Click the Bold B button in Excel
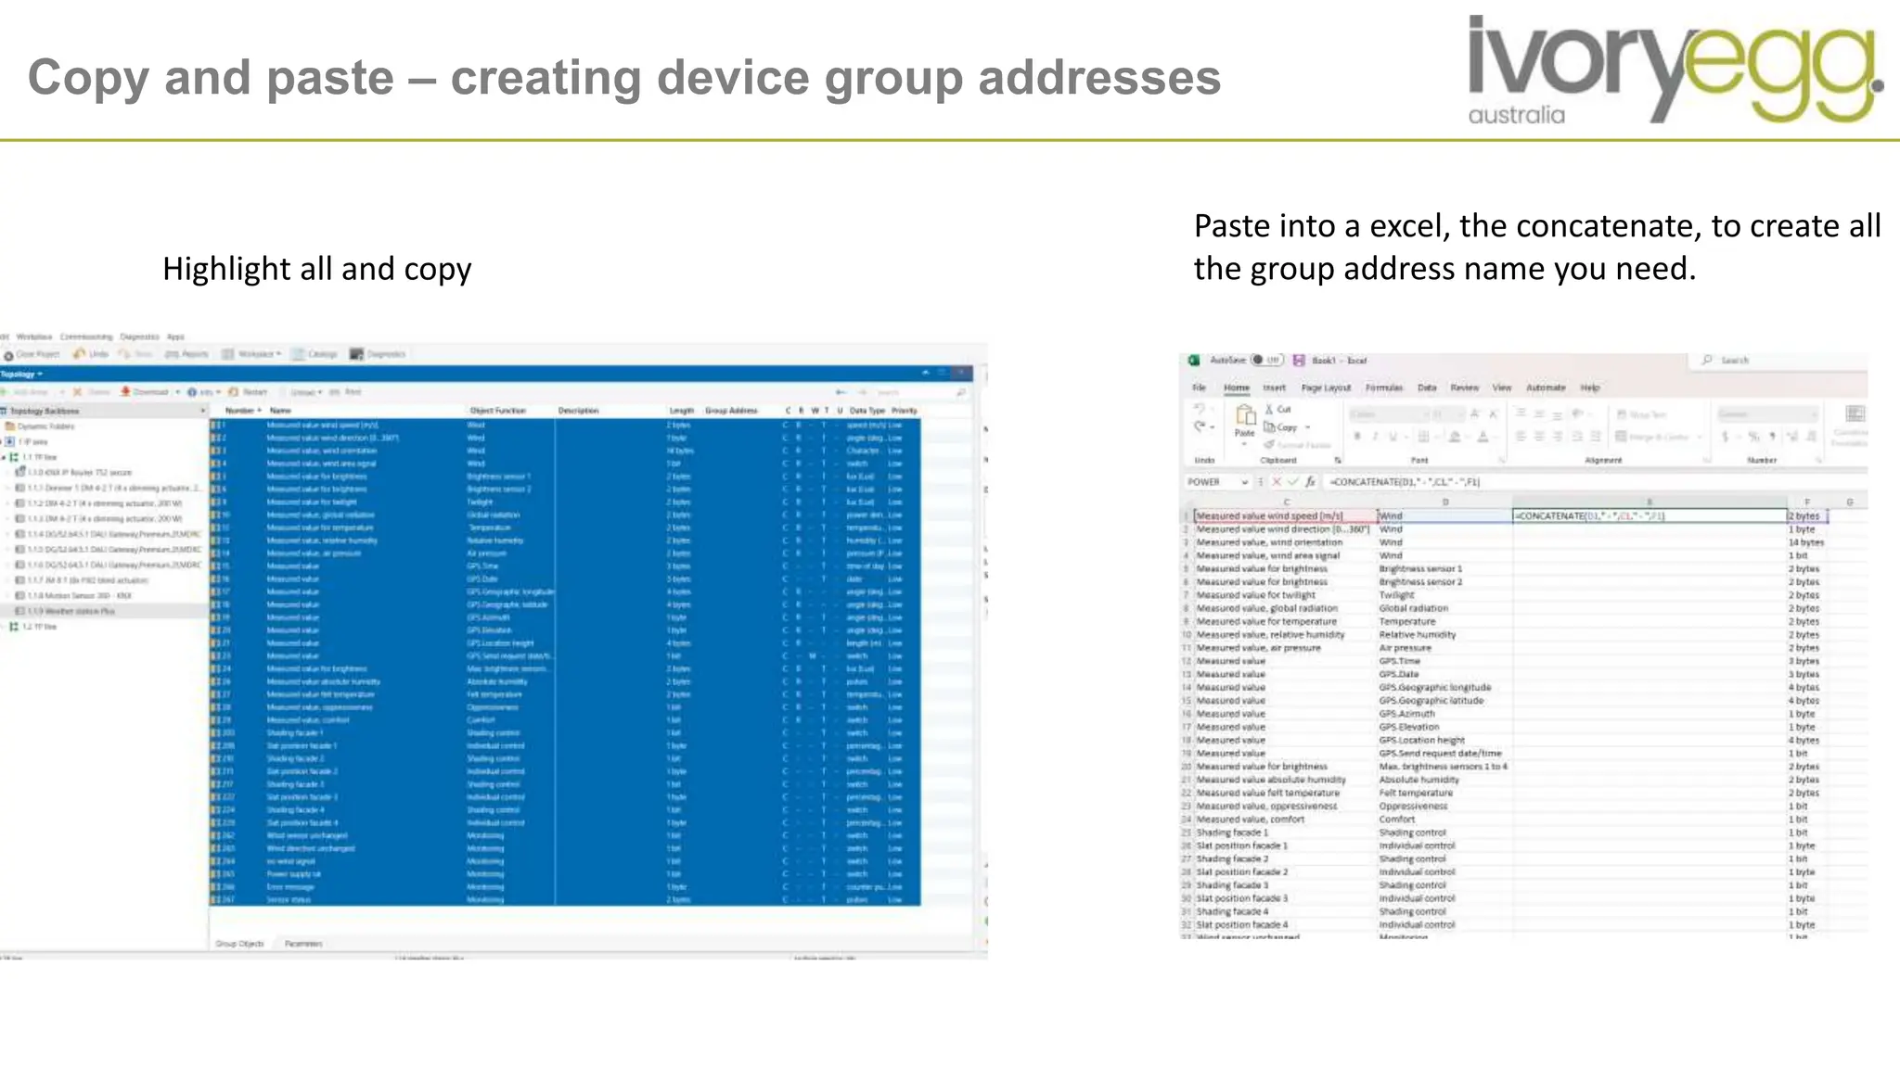 tap(1357, 437)
